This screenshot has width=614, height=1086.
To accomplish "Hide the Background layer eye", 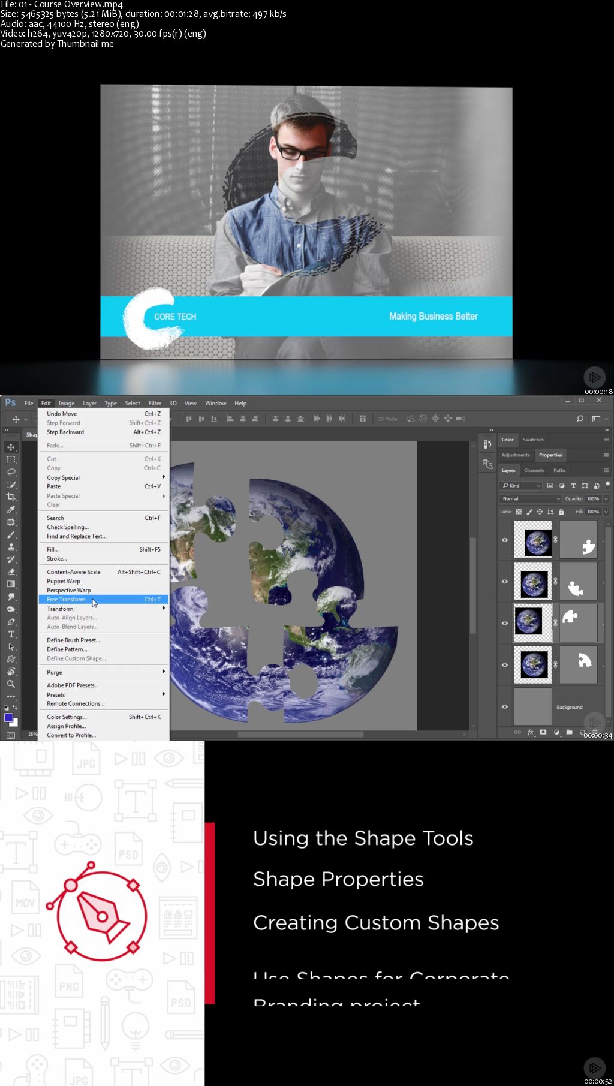I will coord(505,706).
